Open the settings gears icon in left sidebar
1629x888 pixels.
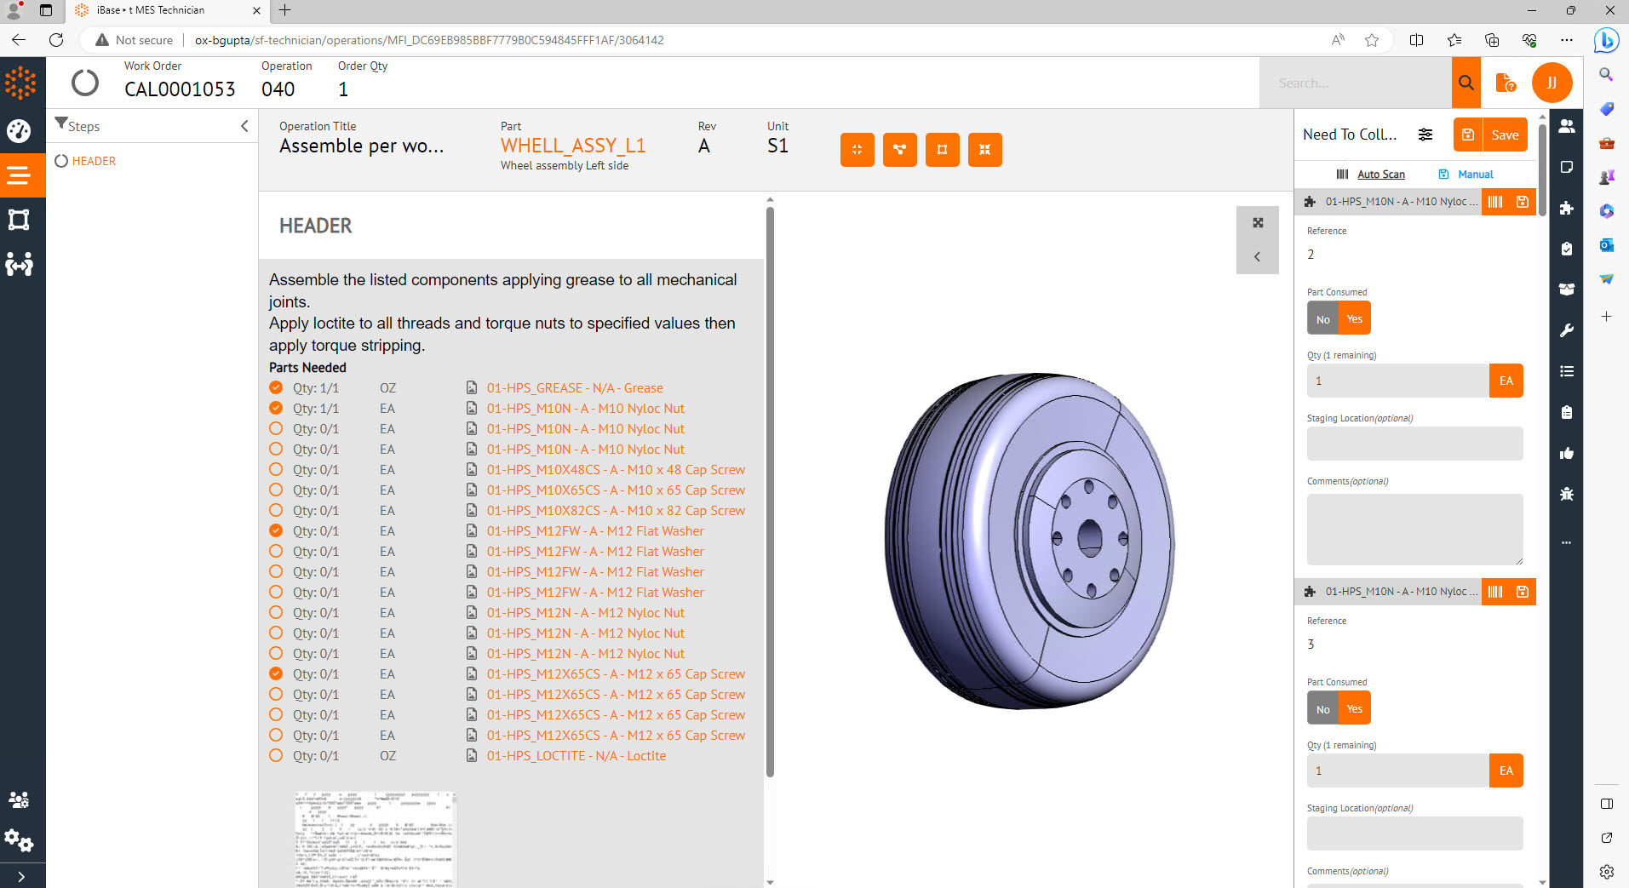click(x=19, y=840)
